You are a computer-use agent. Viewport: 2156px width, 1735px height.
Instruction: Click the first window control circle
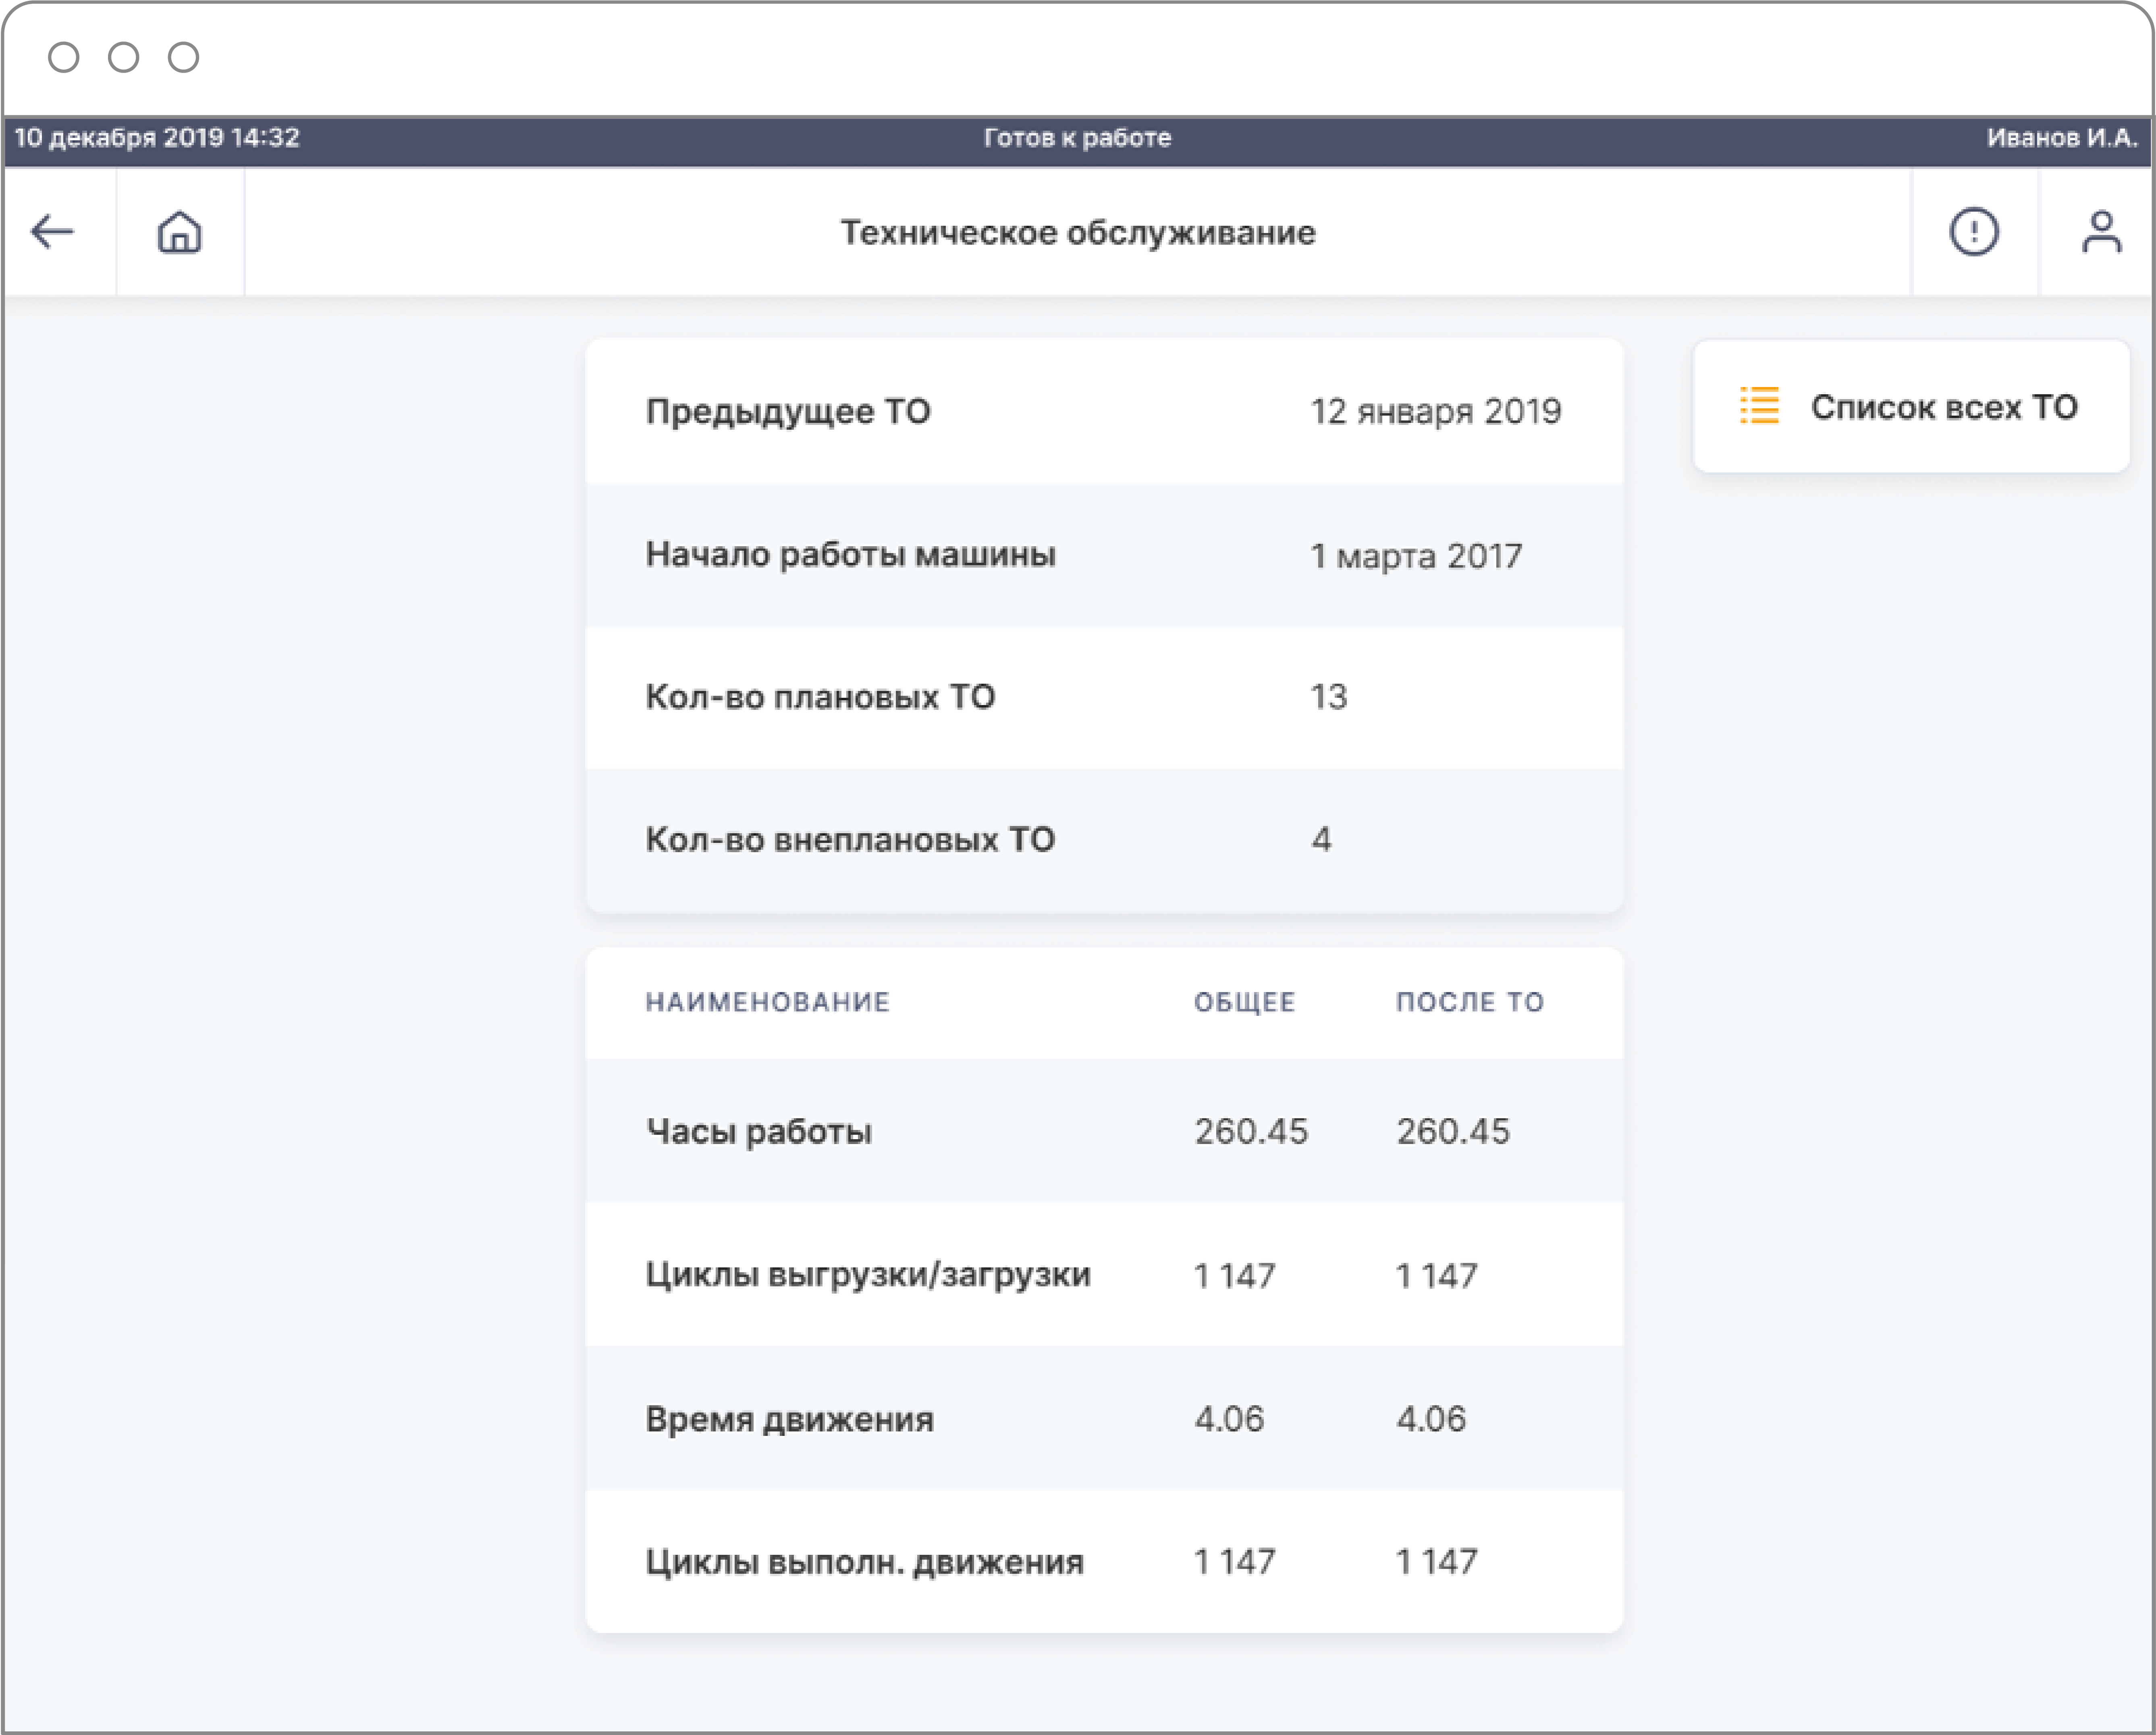[x=64, y=57]
